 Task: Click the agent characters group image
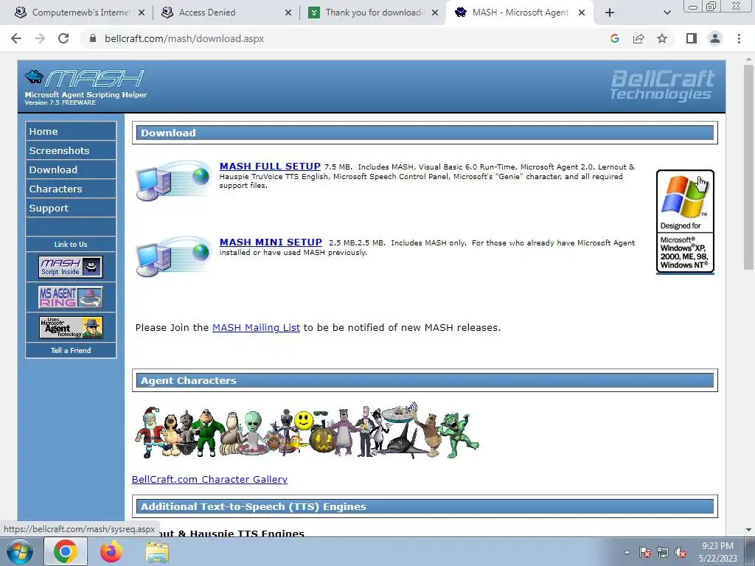(x=307, y=430)
